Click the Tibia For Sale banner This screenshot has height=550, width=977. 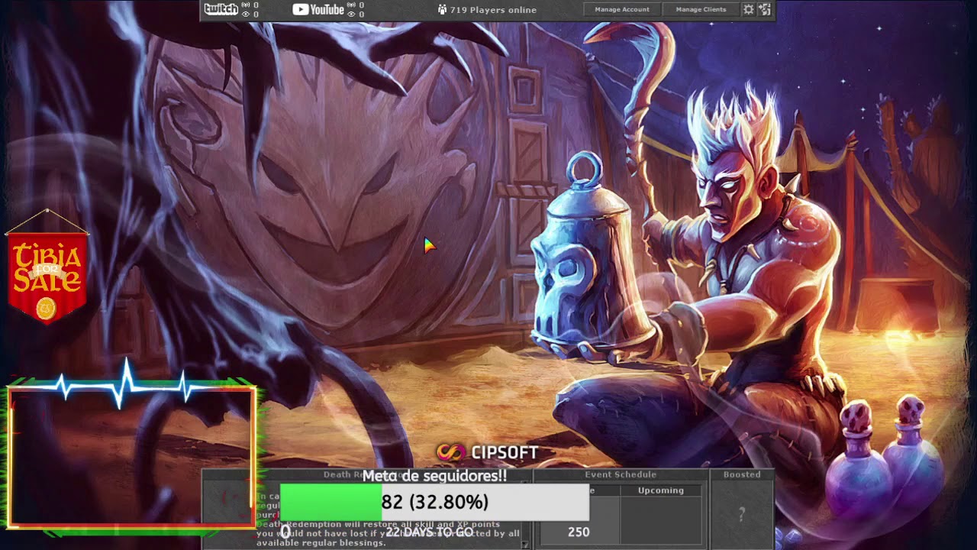coord(47,269)
